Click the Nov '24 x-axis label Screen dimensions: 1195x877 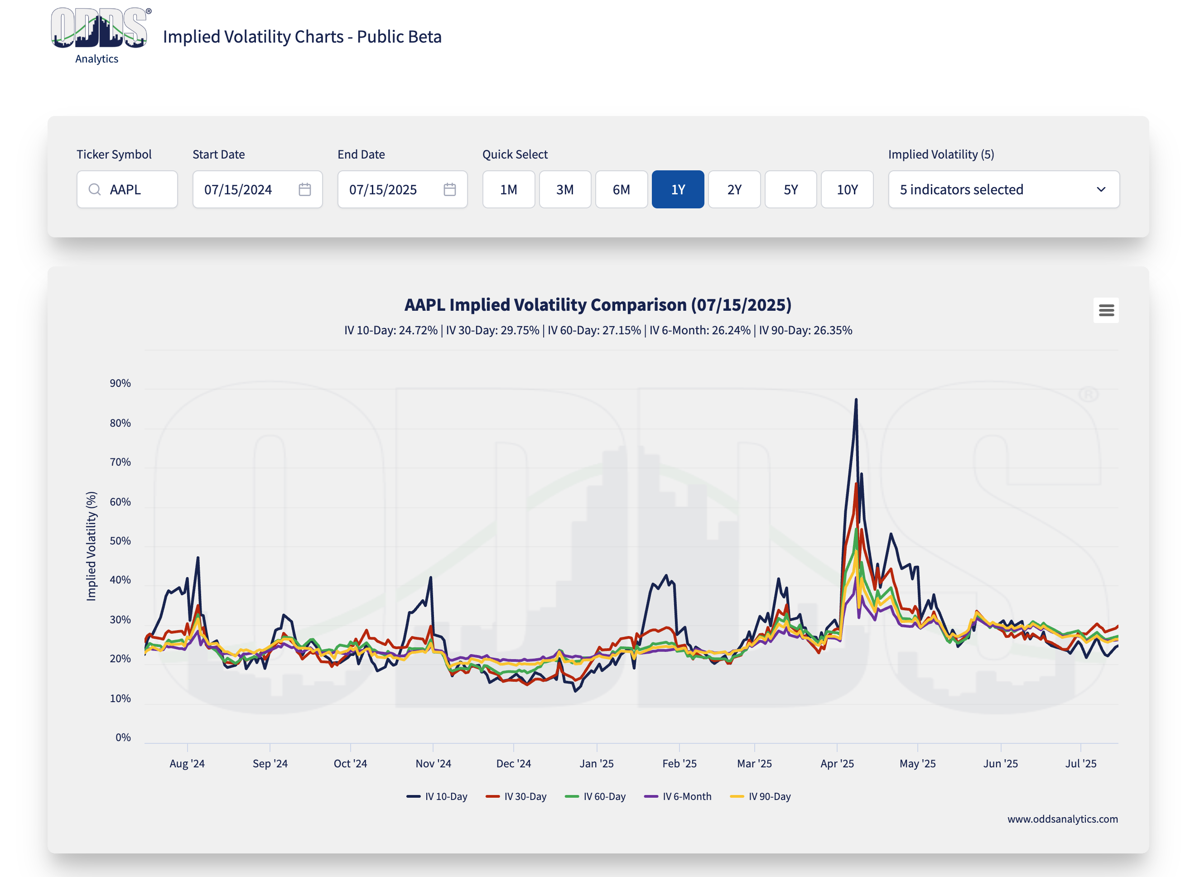coord(433,763)
